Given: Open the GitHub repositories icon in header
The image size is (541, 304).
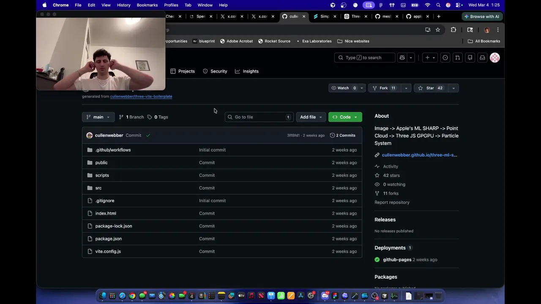Looking at the screenshot, I should (x=470, y=57).
